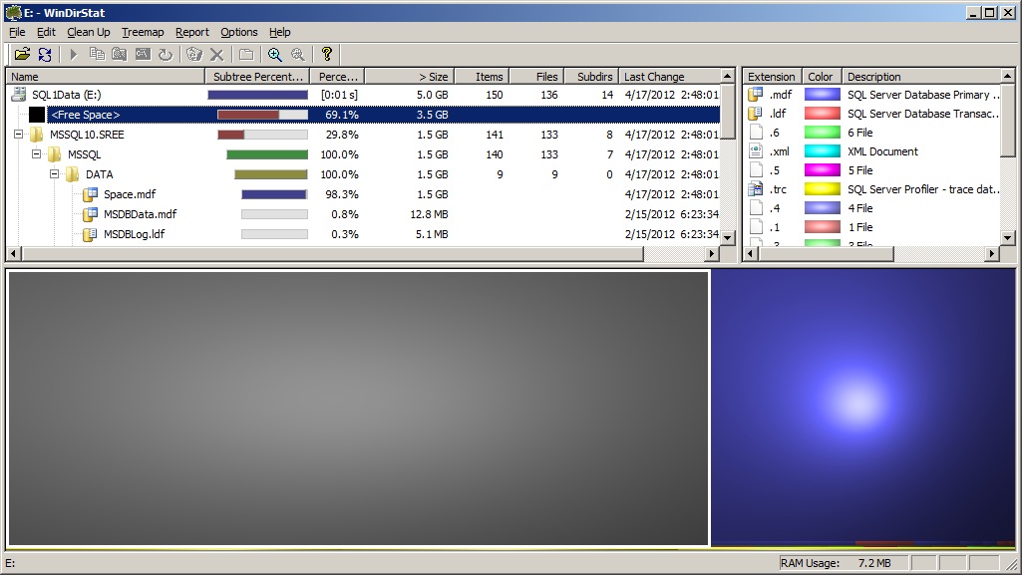This screenshot has height=575, width=1022.
Task: Collapse the DATA folder node
Action: 55,174
